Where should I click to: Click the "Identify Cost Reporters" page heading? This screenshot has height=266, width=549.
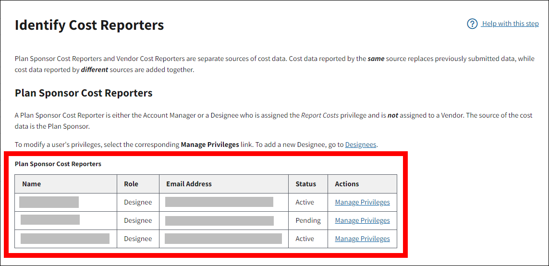pyautogui.click(x=89, y=25)
